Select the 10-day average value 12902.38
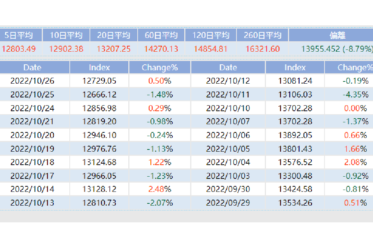The image size is (373, 248). pyautogui.click(x=66, y=49)
